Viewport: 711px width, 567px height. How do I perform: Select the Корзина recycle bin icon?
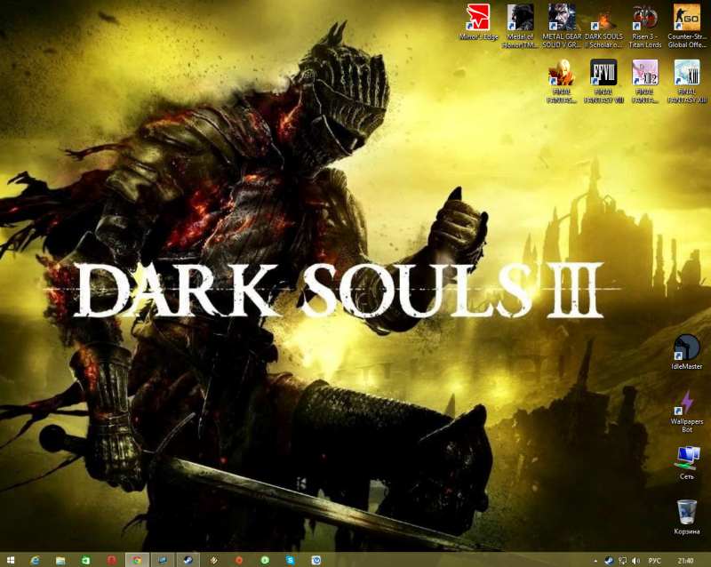click(686, 517)
